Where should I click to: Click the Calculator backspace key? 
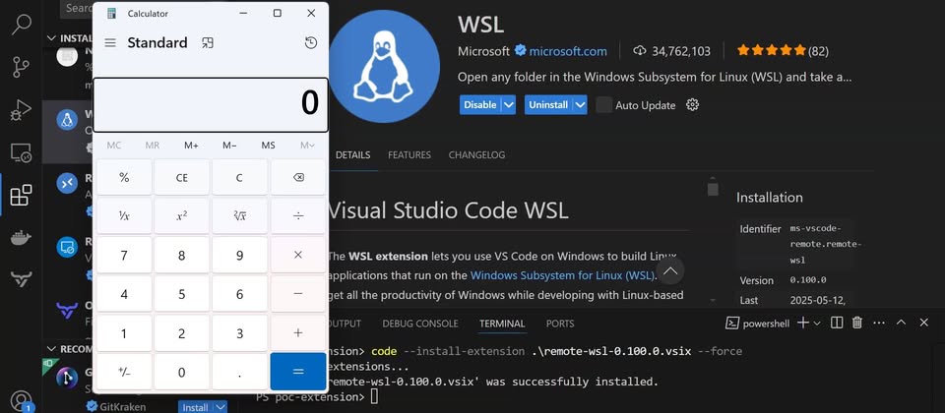(298, 177)
